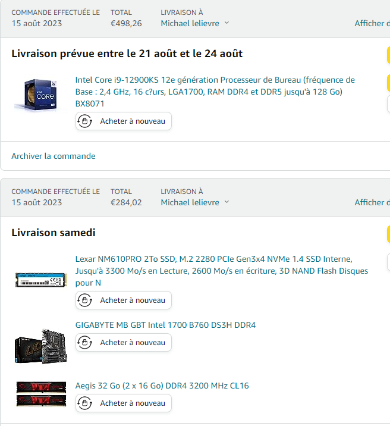This screenshot has height=426, width=390.
Task: Click the Intel Core processor thumbnail
Action: (x=40, y=95)
